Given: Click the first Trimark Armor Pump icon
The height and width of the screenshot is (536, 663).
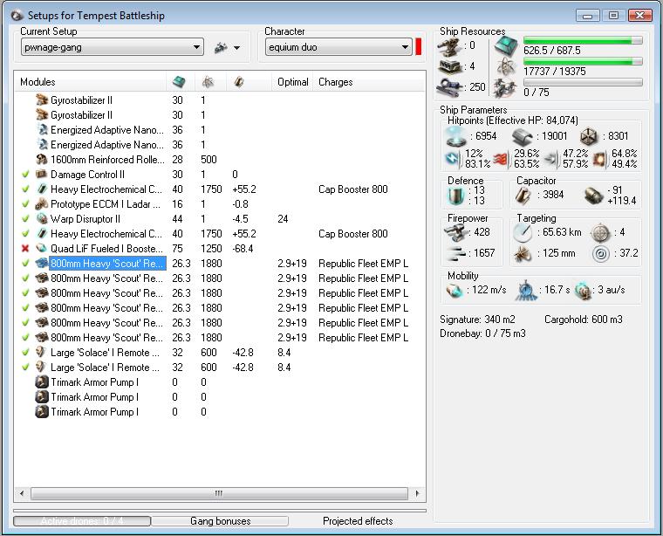Looking at the screenshot, I should [42, 382].
